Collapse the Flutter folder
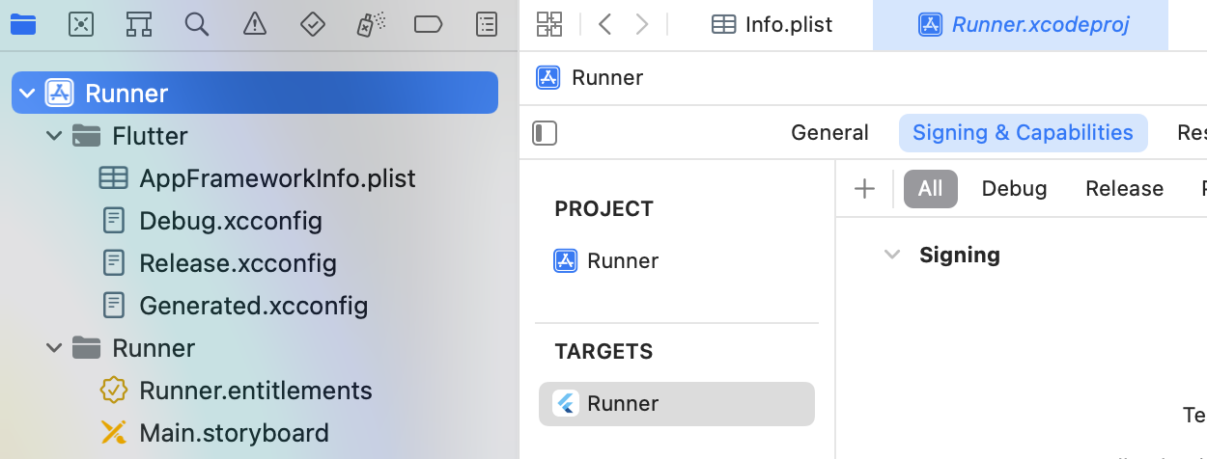The height and width of the screenshot is (459, 1207). pos(54,136)
